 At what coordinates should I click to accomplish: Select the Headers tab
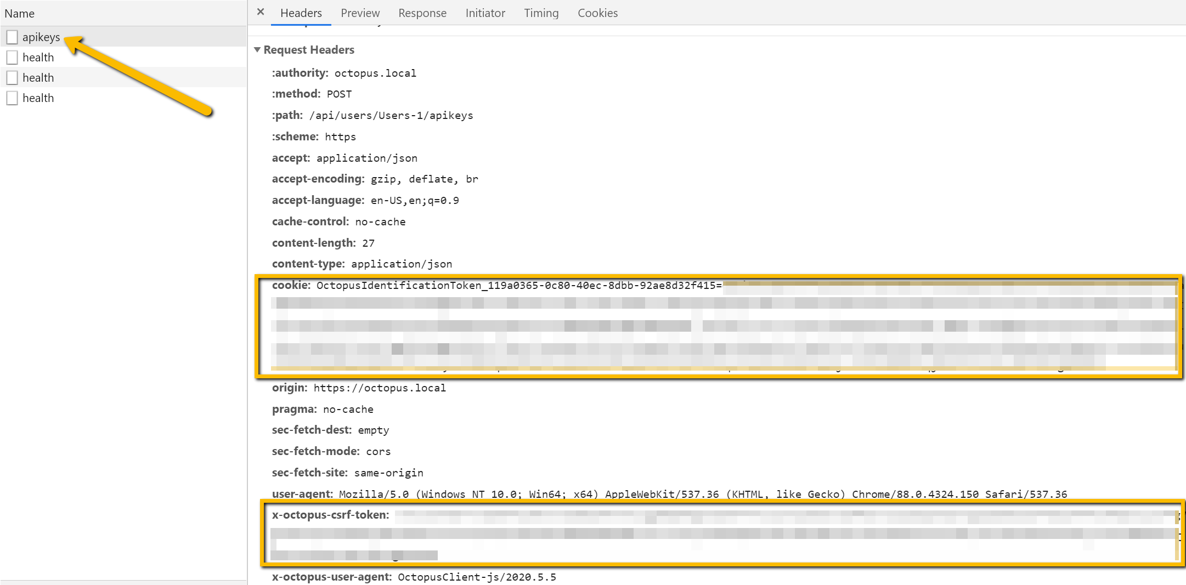pyautogui.click(x=301, y=13)
